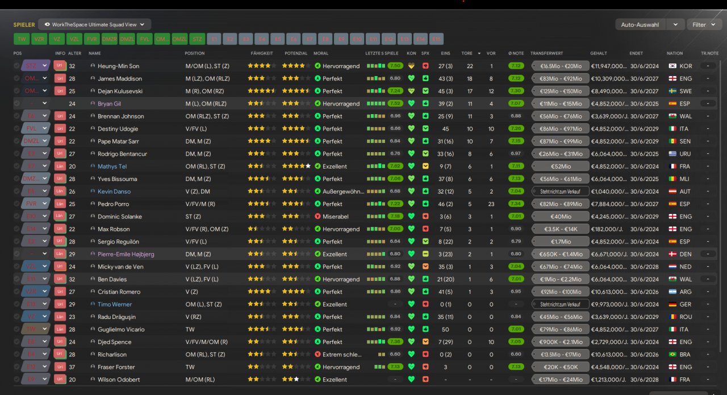Select the green STZ position slot
This screenshot has width=727, height=395.
tap(197, 39)
